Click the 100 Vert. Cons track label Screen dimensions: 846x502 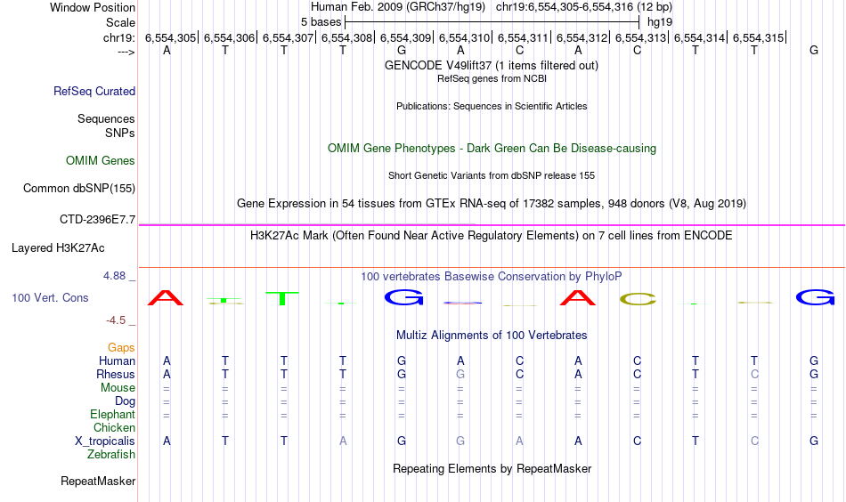pyautogui.click(x=50, y=297)
